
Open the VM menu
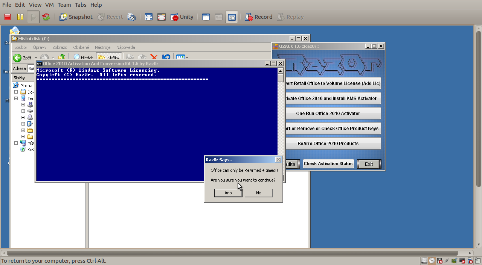(49, 5)
